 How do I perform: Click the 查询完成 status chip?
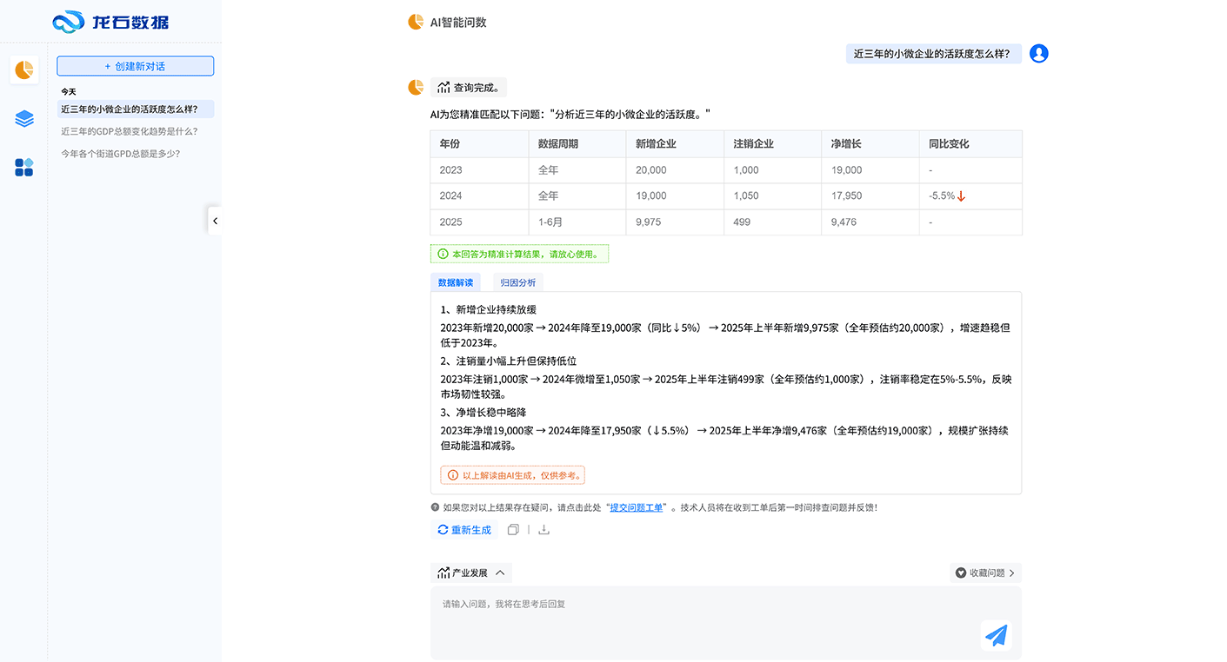(469, 88)
